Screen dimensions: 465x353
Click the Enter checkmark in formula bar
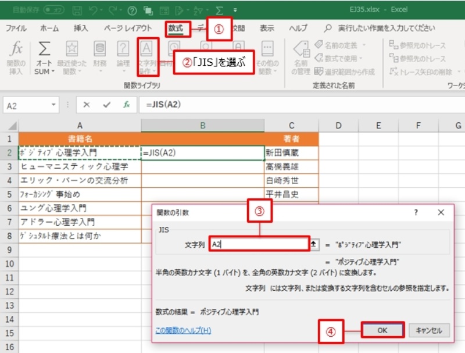pyautogui.click(x=107, y=105)
